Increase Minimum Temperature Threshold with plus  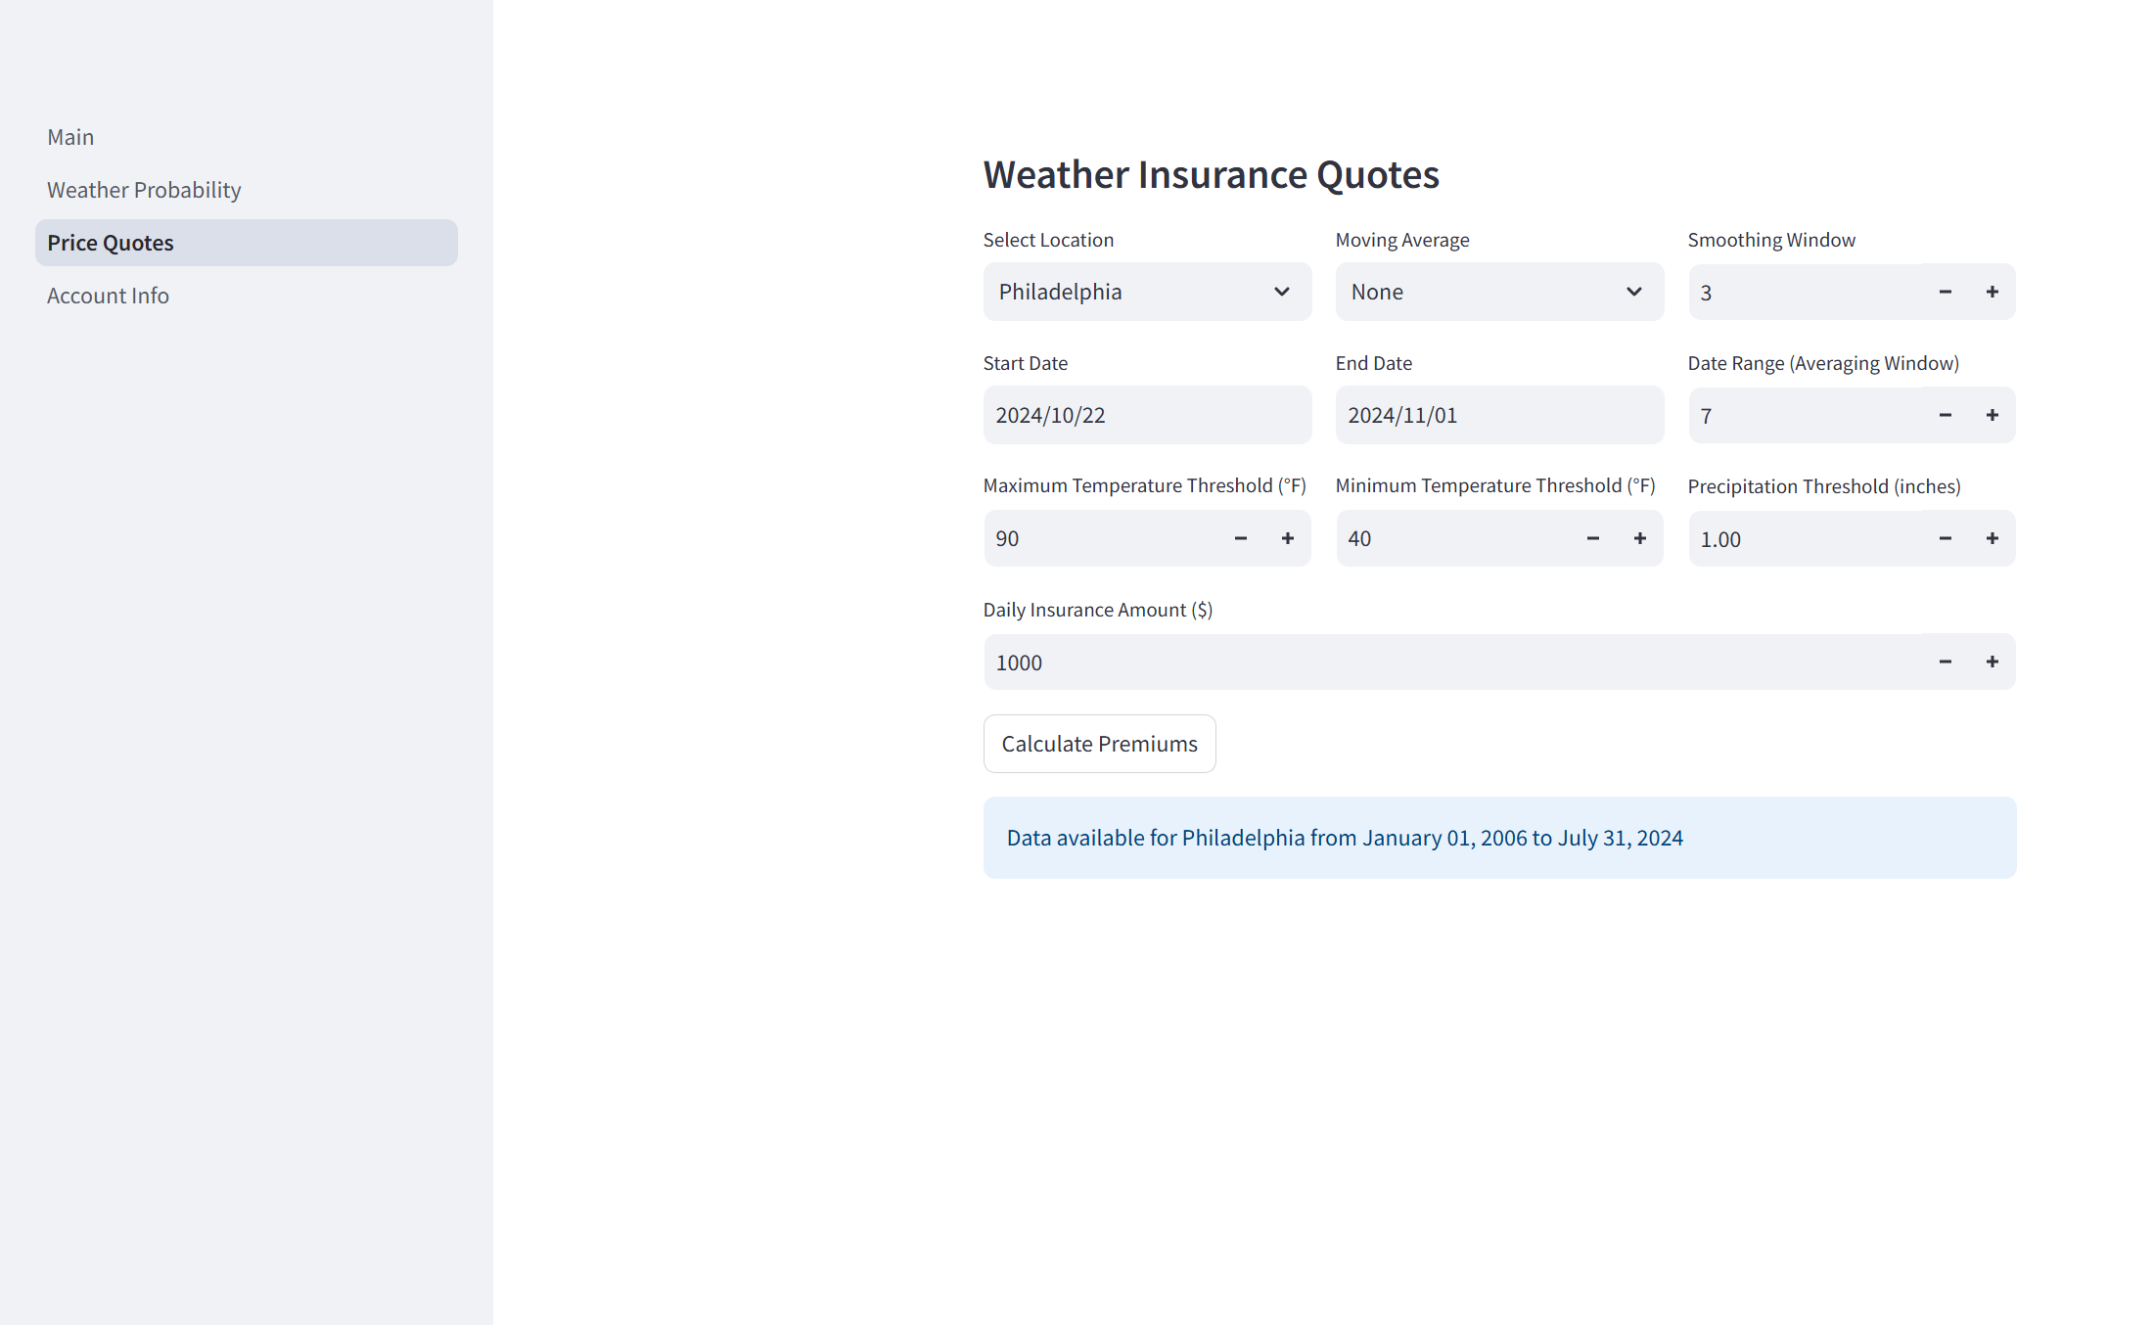click(1639, 538)
